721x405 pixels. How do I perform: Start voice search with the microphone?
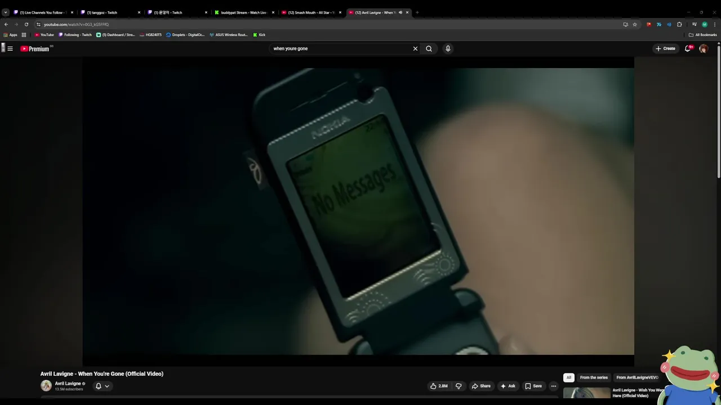(448, 48)
